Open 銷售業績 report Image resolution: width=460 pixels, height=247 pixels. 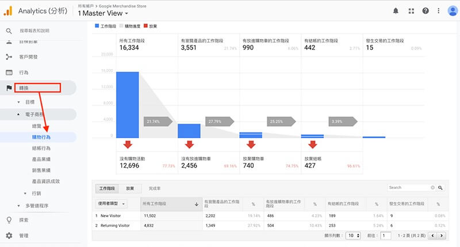[x=41, y=170]
